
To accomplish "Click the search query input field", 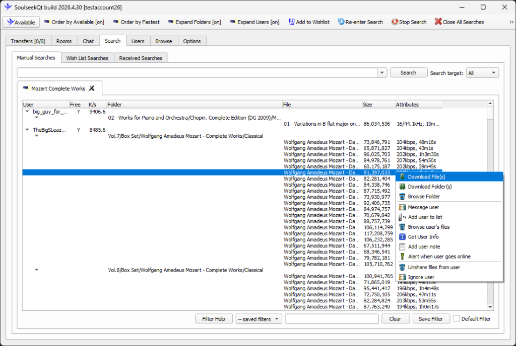I will coord(198,72).
